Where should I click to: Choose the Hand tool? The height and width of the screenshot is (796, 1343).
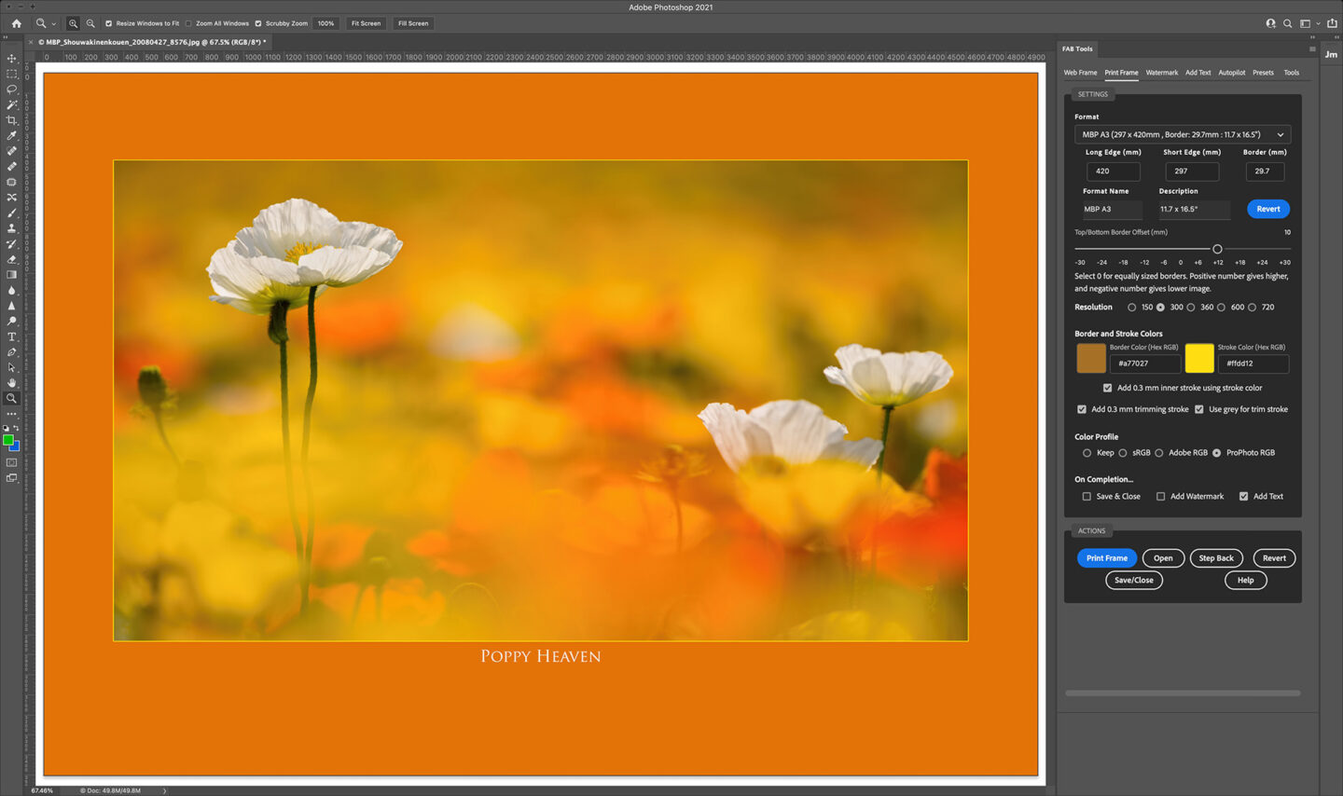tap(12, 383)
